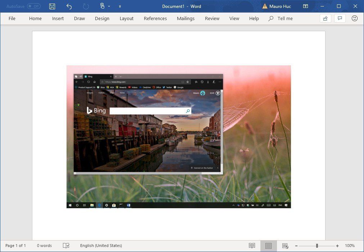Image resolution: width=364 pixels, height=252 pixels.
Task: Switch to Read Mode view icon
Action: click(252, 246)
